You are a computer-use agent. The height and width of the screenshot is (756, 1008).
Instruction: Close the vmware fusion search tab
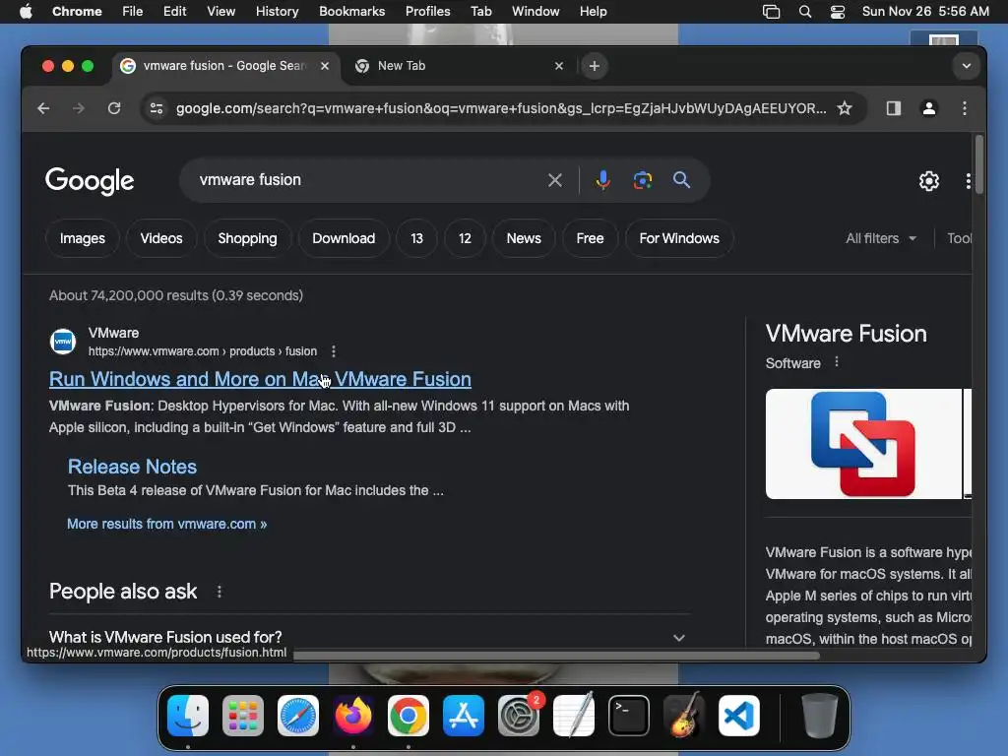pos(325,66)
